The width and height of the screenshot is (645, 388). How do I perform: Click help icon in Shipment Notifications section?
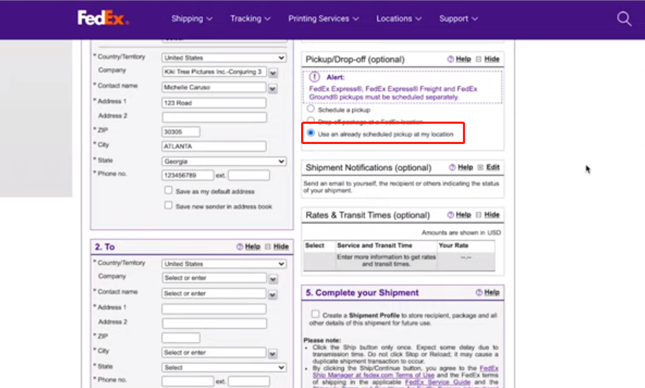point(453,167)
